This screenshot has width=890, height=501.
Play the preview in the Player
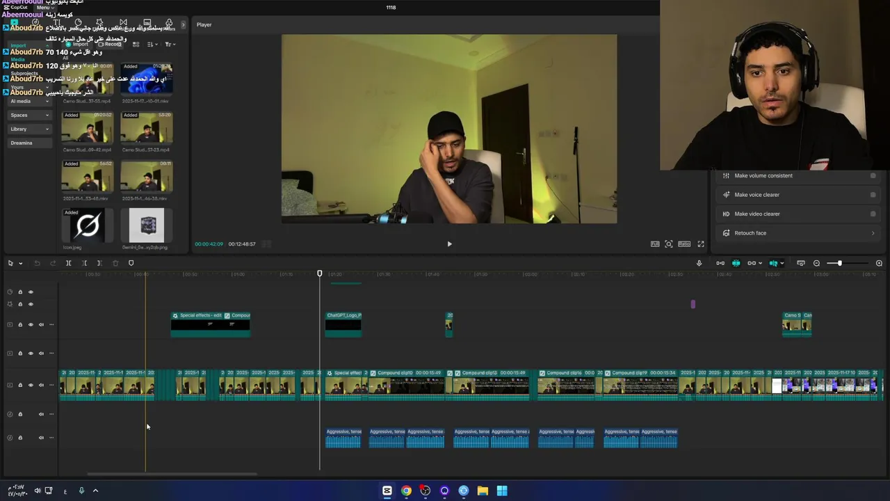[x=449, y=244]
